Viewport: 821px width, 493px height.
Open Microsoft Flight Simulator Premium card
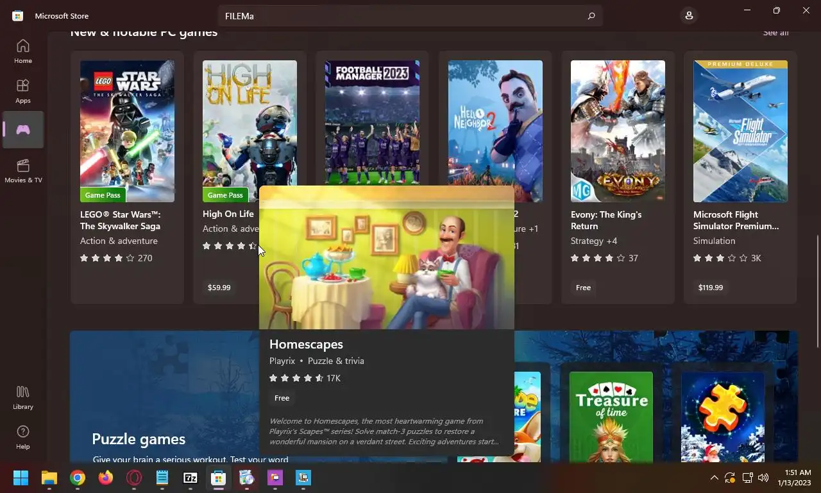(740, 177)
